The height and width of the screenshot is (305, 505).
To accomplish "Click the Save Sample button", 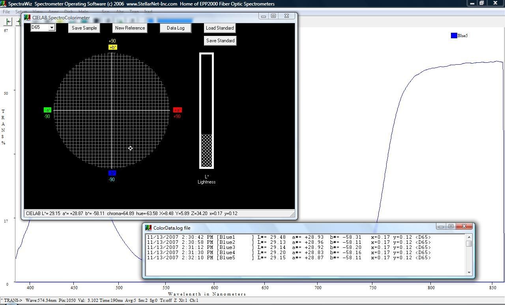I will coord(84,28).
